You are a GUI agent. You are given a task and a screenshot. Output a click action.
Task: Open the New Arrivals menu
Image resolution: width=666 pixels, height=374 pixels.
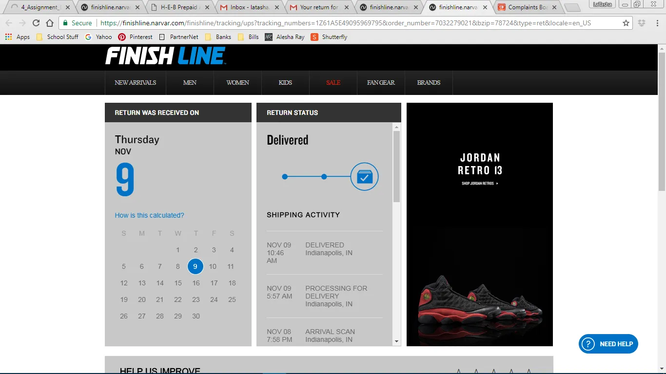tap(135, 83)
